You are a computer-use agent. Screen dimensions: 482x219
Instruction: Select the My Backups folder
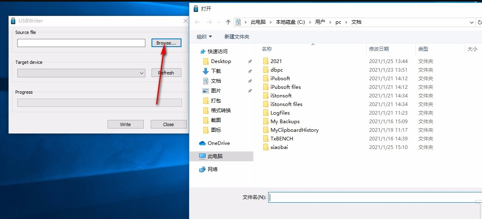[x=285, y=121]
